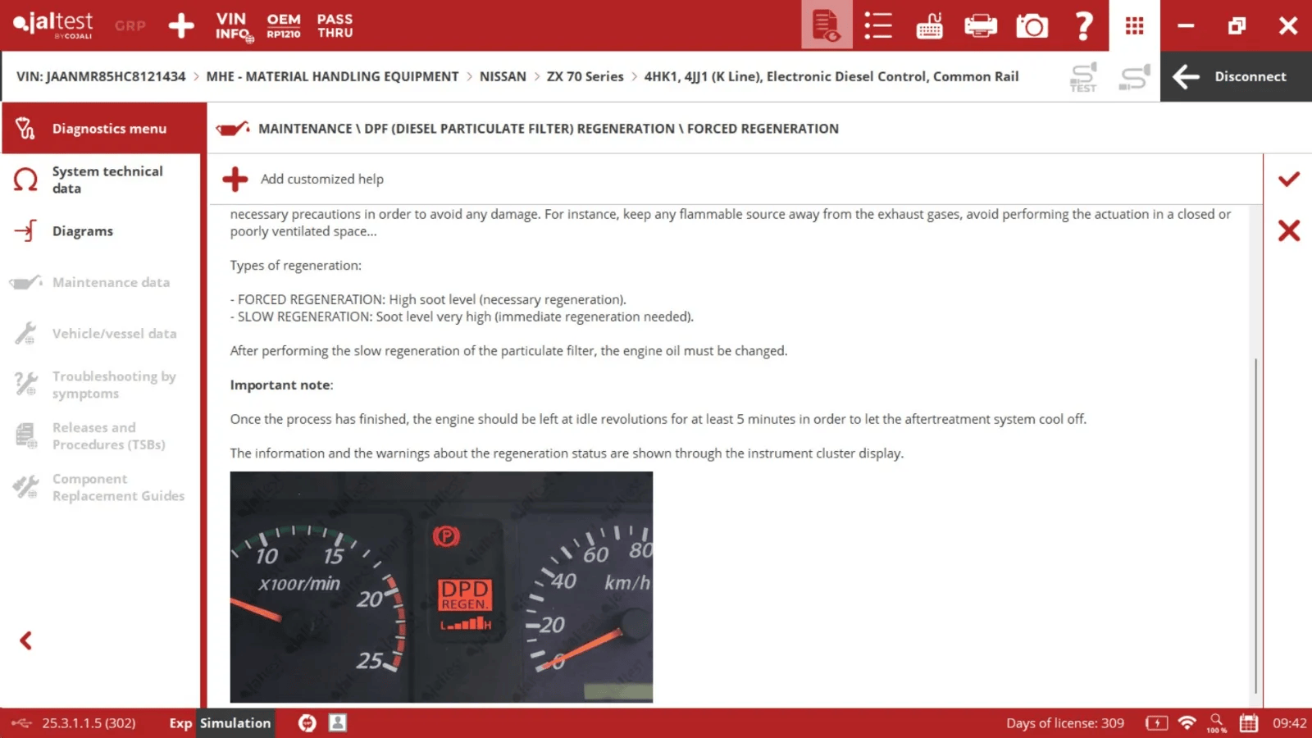
Task: Click the round support icon in status bar
Action: (307, 723)
